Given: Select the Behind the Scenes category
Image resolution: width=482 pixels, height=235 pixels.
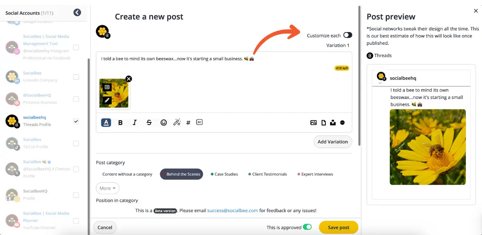Looking at the screenshot, I should (x=181, y=174).
